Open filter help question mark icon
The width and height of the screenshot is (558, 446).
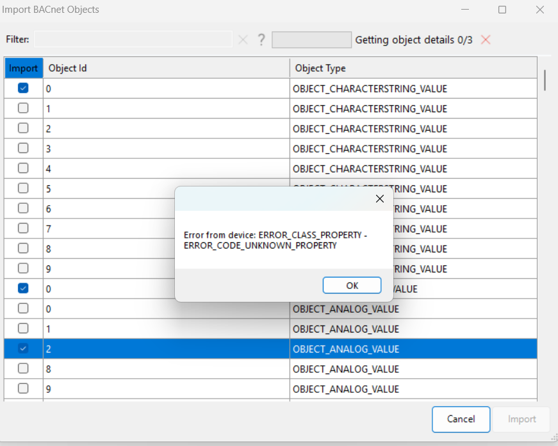[x=261, y=40]
